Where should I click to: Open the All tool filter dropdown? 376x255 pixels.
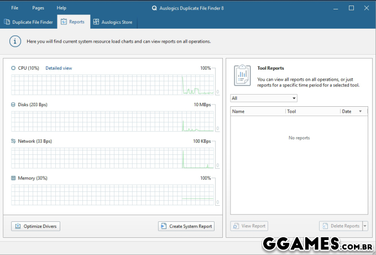coord(263,98)
